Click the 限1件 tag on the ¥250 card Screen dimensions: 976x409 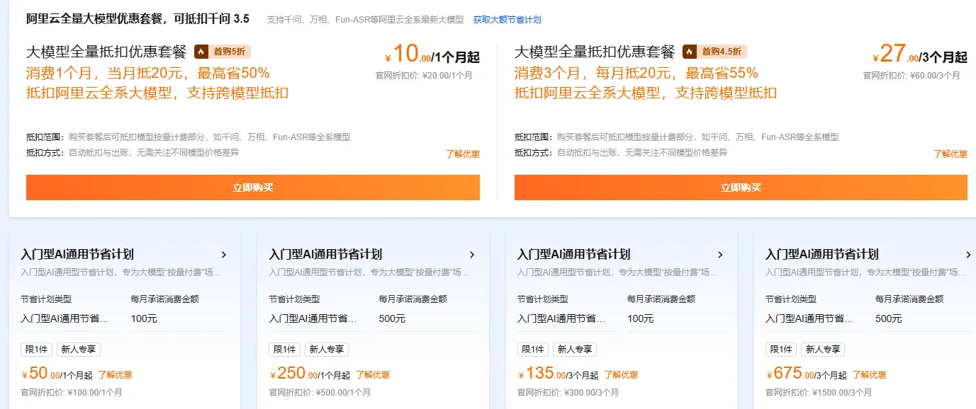(x=284, y=349)
